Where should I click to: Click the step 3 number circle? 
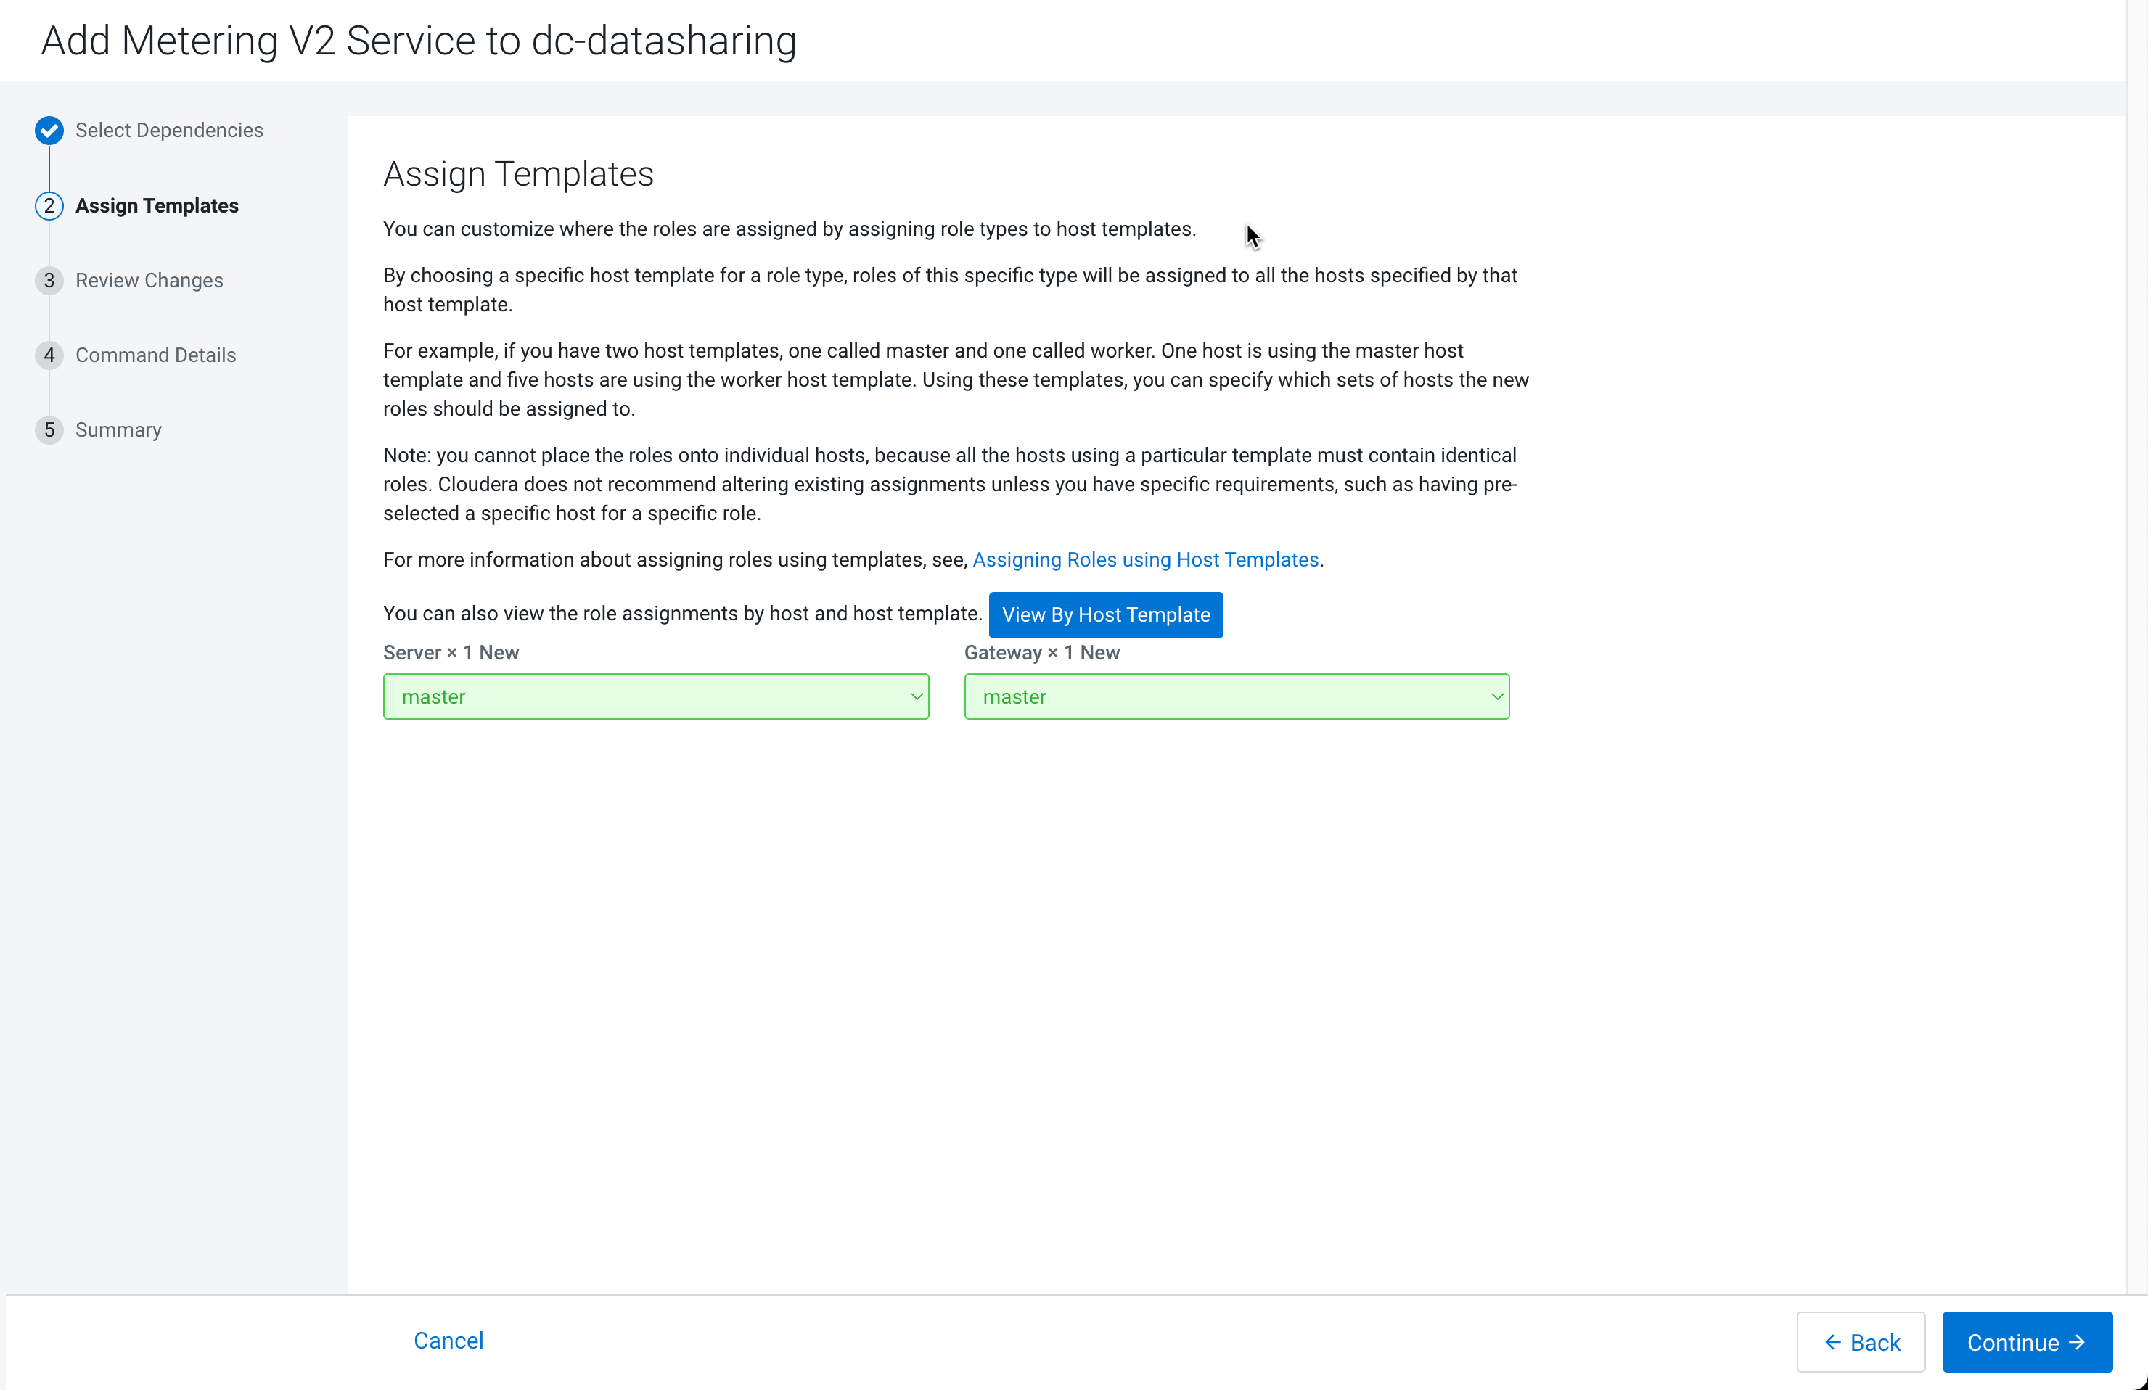click(x=49, y=281)
